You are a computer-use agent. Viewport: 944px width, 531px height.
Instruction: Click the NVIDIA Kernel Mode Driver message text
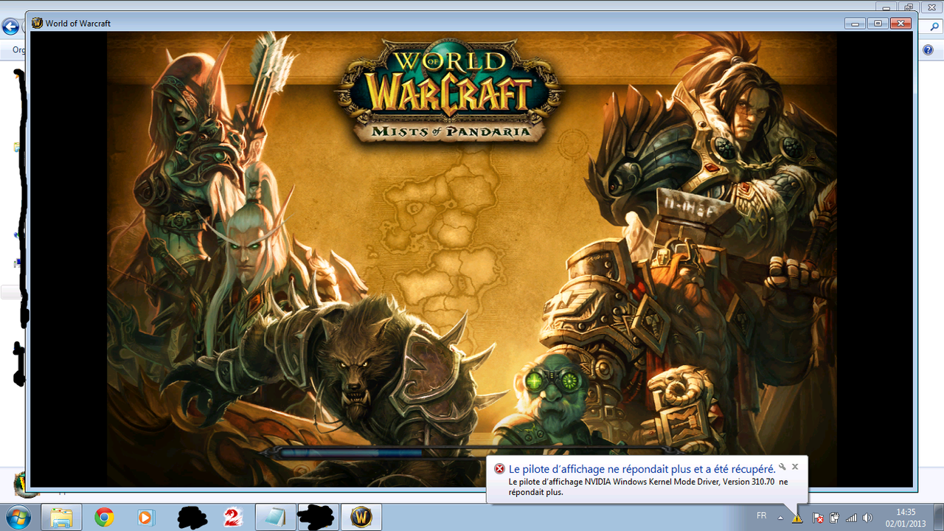click(648, 487)
